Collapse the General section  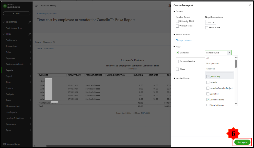[x=174, y=12]
